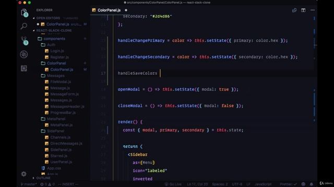Click the <Sidebar JSX tag
Image resolution: width=334 pixels, height=187 pixels.
(x=138, y=155)
